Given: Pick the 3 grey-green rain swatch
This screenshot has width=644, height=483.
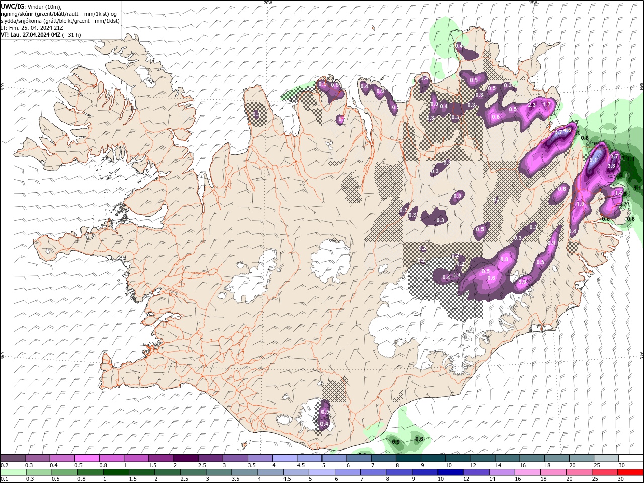Looking at the screenshot, I should 218,472.
